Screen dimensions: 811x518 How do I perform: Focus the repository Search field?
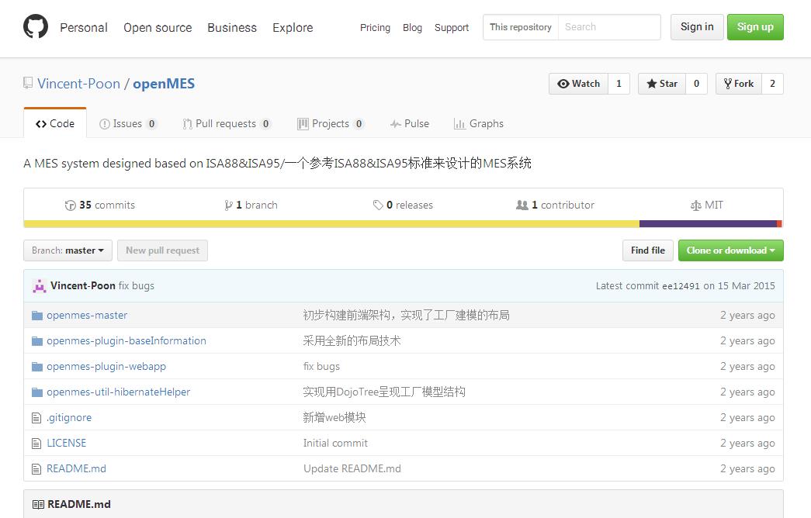(609, 27)
